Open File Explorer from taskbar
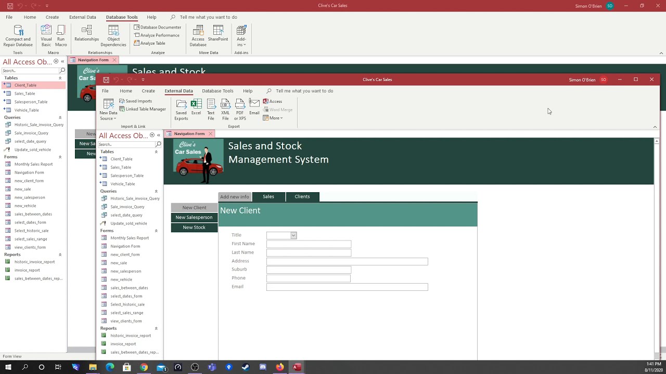Viewport: 666px width, 374px height. click(93, 367)
